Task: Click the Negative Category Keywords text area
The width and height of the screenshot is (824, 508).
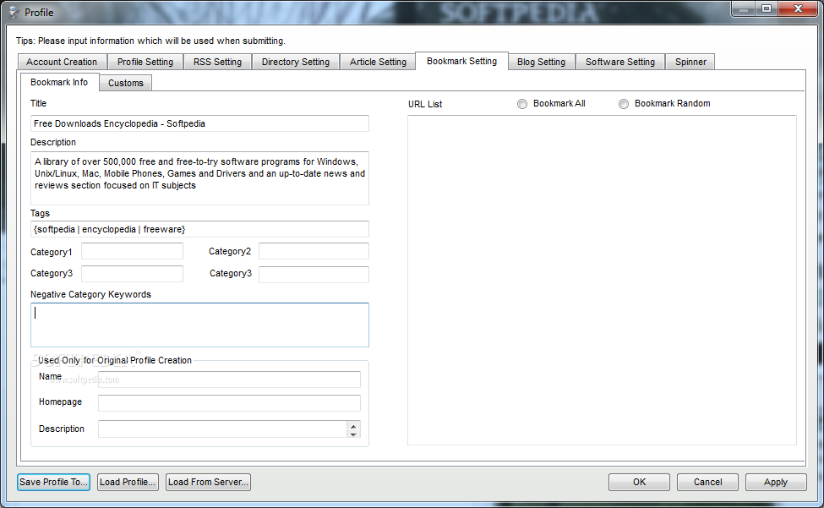Action: (x=199, y=325)
